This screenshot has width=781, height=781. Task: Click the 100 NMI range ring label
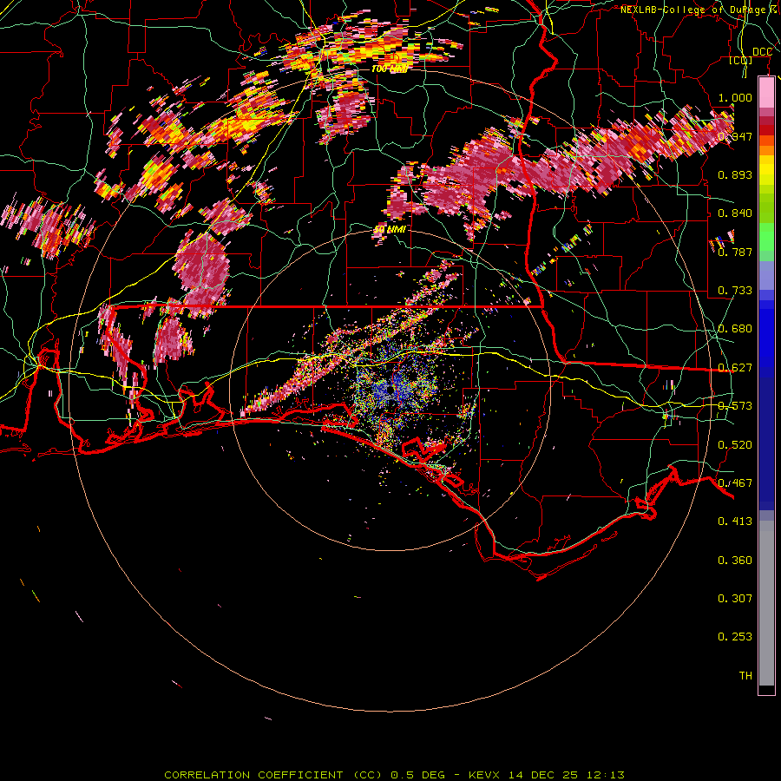[390, 69]
